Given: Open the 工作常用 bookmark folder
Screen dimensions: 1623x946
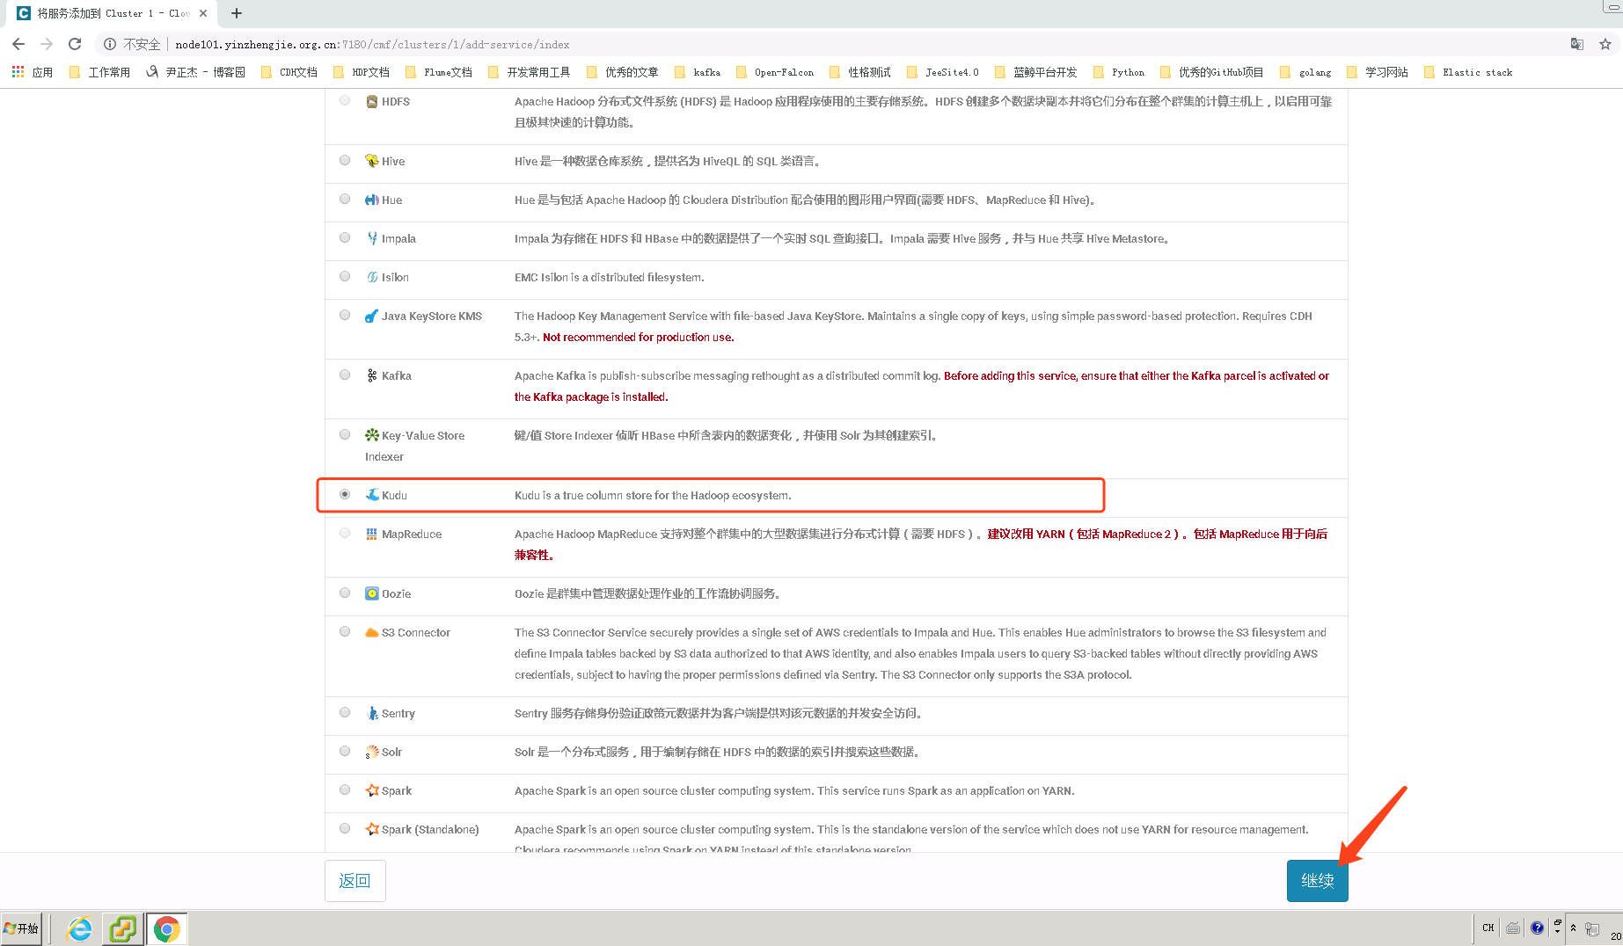Looking at the screenshot, I should (x=99, y=72).
